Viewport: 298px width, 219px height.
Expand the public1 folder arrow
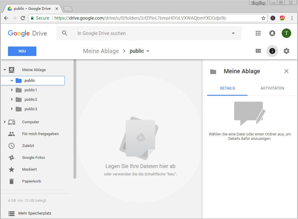[12, 90]
